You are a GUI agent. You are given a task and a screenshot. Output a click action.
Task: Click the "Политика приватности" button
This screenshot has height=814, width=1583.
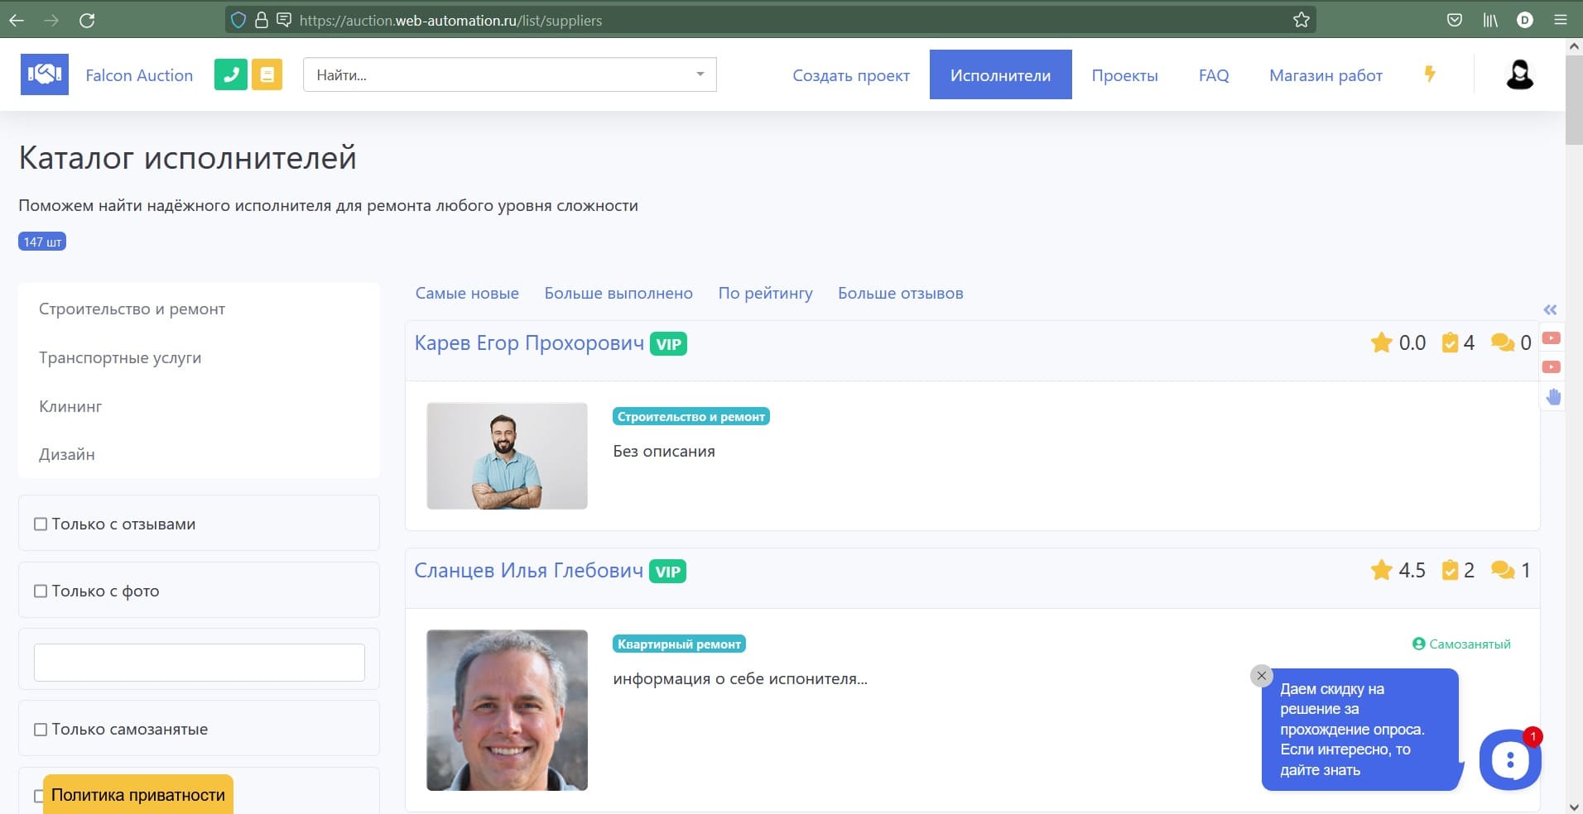[138, 795]
